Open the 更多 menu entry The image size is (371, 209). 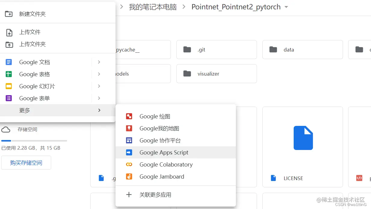58,110
